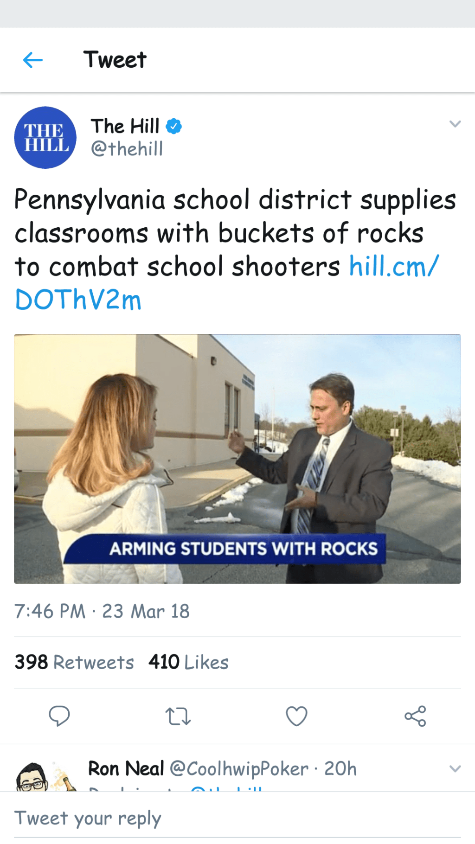Like the tweet with heart icon
475x844 pixels.
click(296, 716)
